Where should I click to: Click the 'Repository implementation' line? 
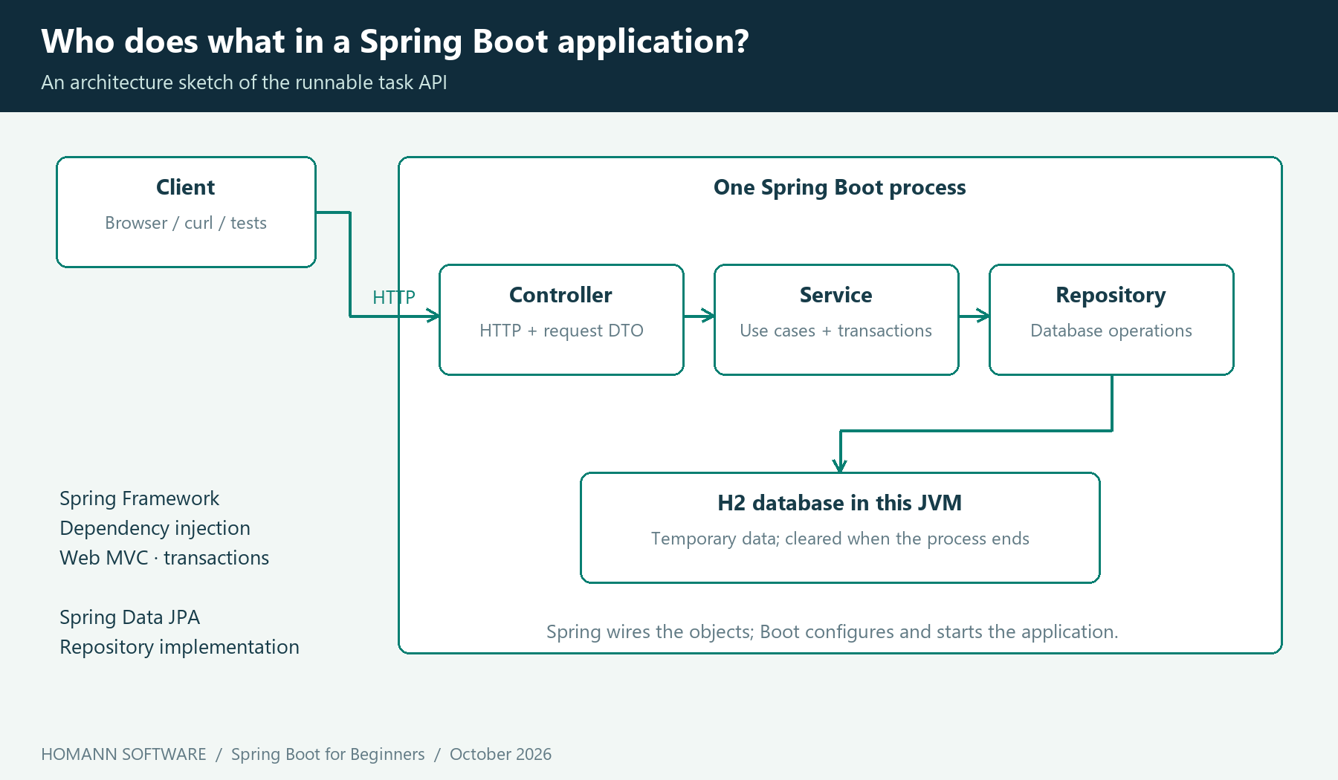point(179,647)
